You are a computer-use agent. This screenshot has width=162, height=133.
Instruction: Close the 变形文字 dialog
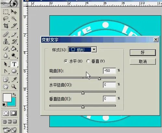(156, 40)
